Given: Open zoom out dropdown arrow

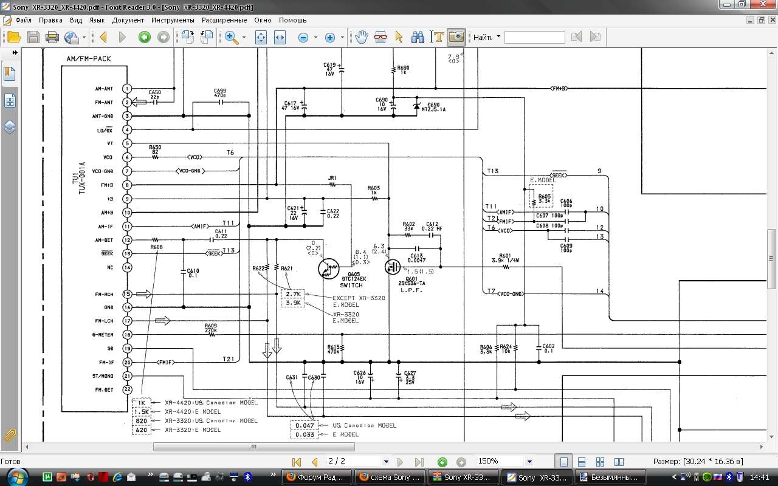Looking at the screenshot, I should coord(315,38).
